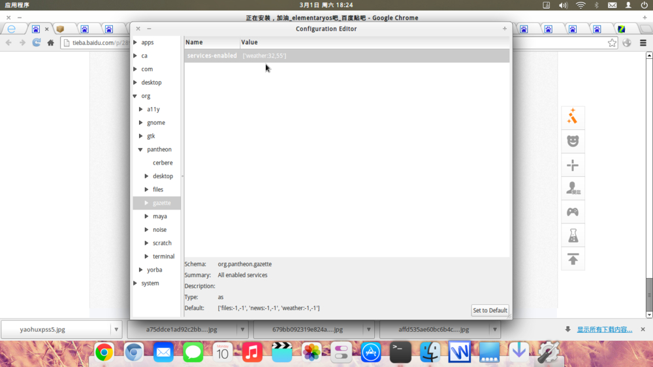Screen dimensions: 653x367
Task: Switch to the first Chrome tab with e icon
Action: tap(12, 29)
